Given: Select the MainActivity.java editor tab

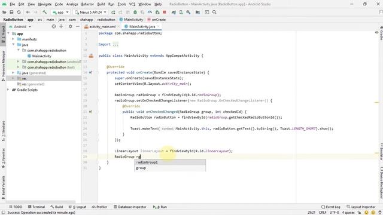Looking at the screenshot, I should tap(142, 26).
